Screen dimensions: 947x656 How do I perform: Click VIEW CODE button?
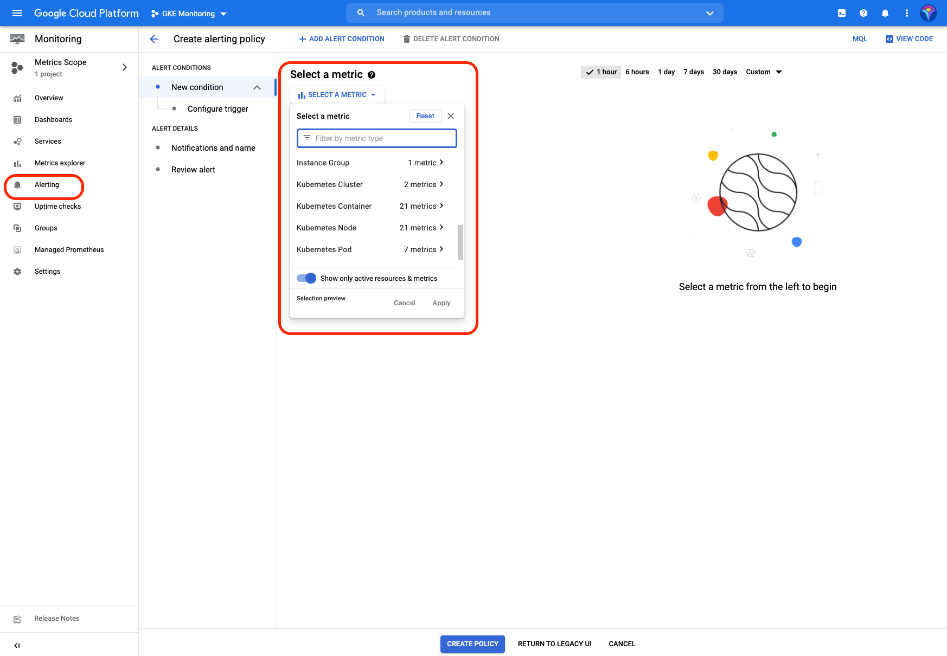[909, 39]
